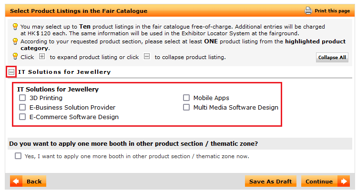357x192 pixels.
Task: Click Save As Draft
Action: point(270,182)
